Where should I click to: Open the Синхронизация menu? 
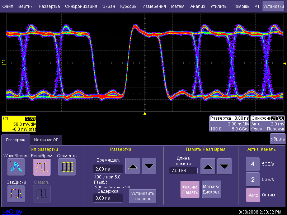[x=81, y=6]
